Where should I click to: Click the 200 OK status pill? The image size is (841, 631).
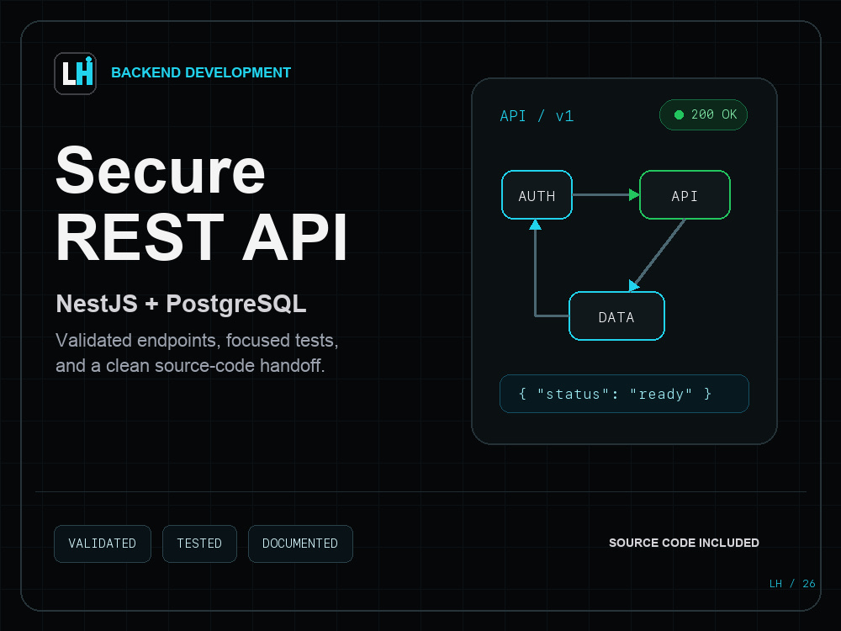[703, 114]
